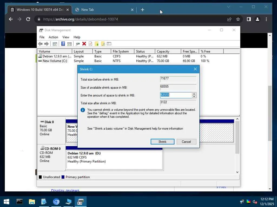Image resolution: width=277 pixels, height=207 pixels.
Task: Open File Explorer from the taskbar
Action: [32, 202]
